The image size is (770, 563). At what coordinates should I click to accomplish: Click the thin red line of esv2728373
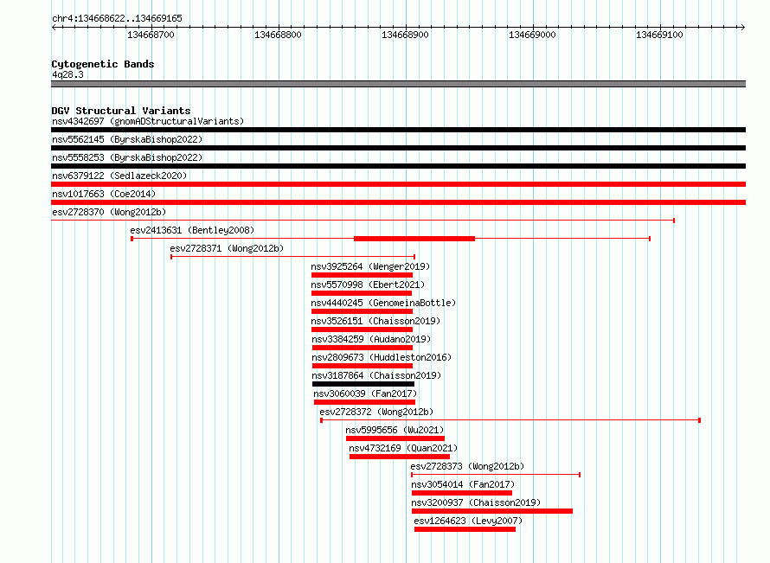(496, 475)
